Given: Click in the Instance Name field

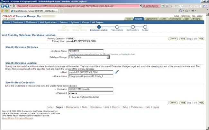Looking at the screenshot, I should (86, 51).
